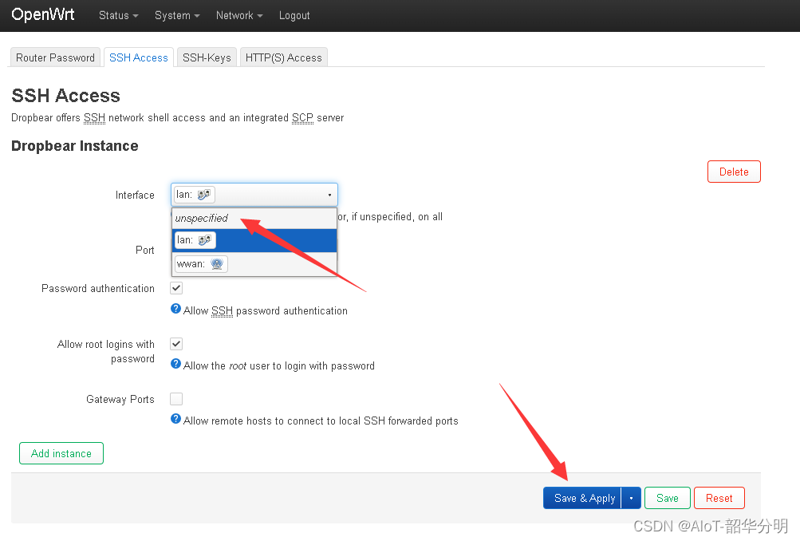Enable the Gateway Ports checkbox
This screenshot has height=541, width=800.
[176, 399]
